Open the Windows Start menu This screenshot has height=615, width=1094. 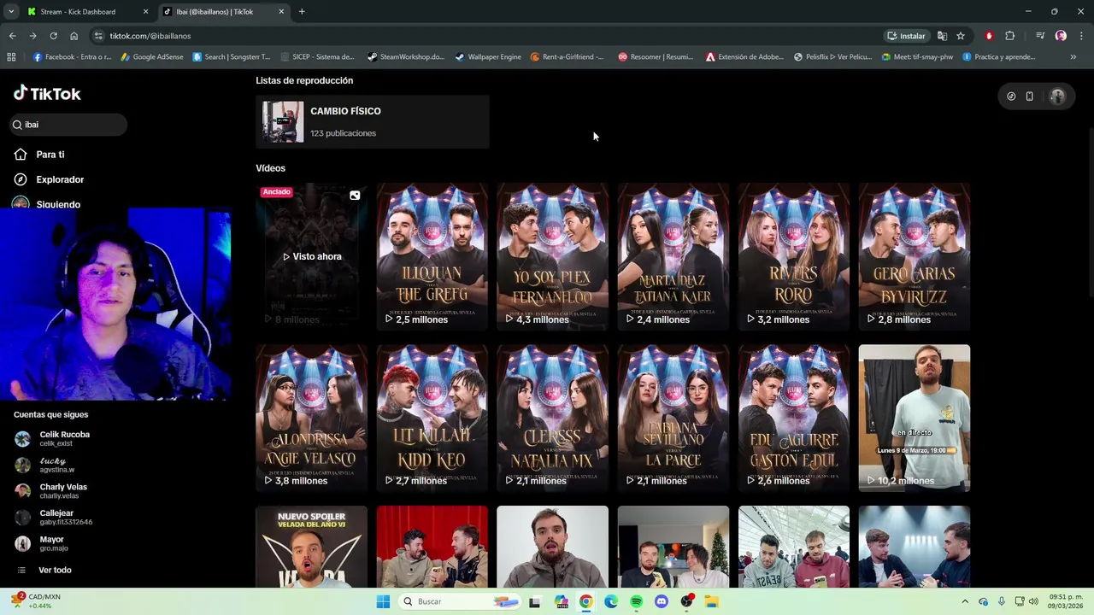383,601
